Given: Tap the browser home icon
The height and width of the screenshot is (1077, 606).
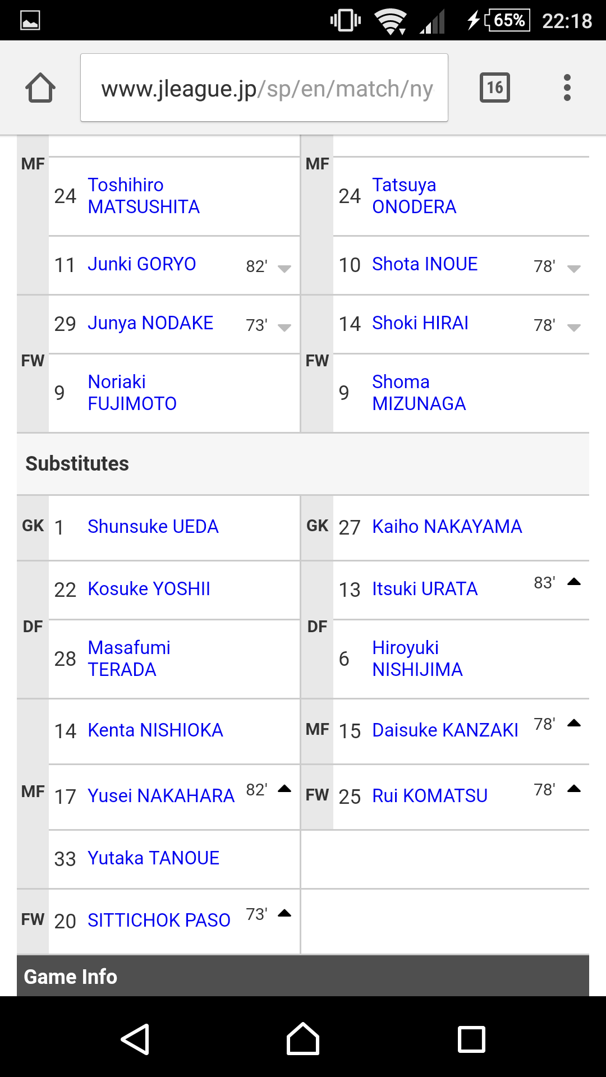Looking at the screenshot, I should [40, 88].
